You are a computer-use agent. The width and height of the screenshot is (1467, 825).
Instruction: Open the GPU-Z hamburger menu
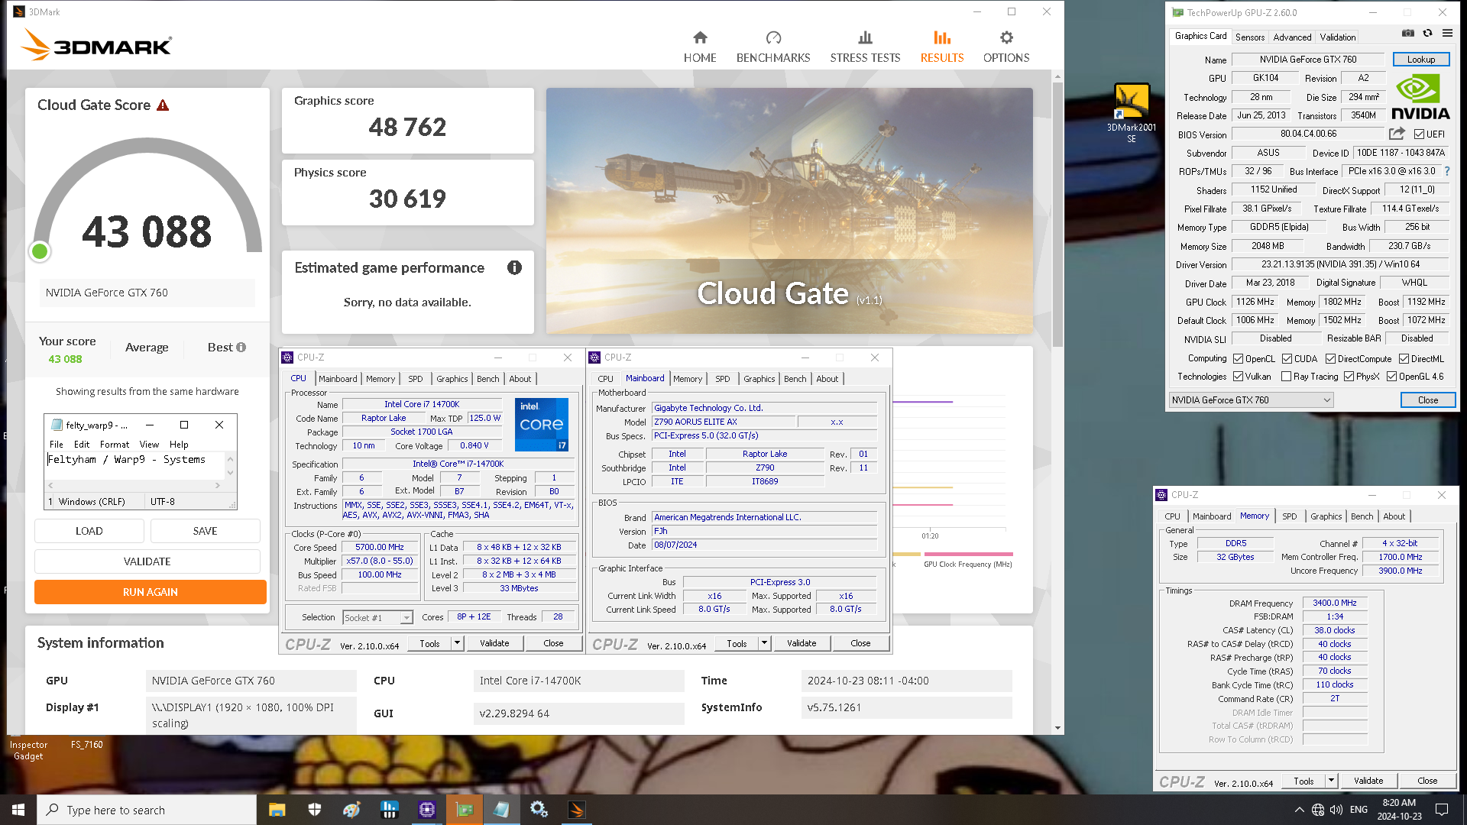[x=1447, y=34]
